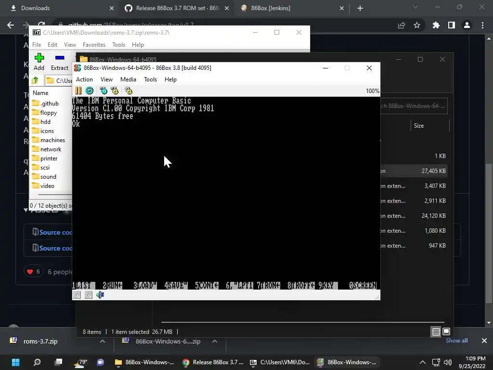Open the chat app on the taskbar
The image size is (493, 370).
100,362
